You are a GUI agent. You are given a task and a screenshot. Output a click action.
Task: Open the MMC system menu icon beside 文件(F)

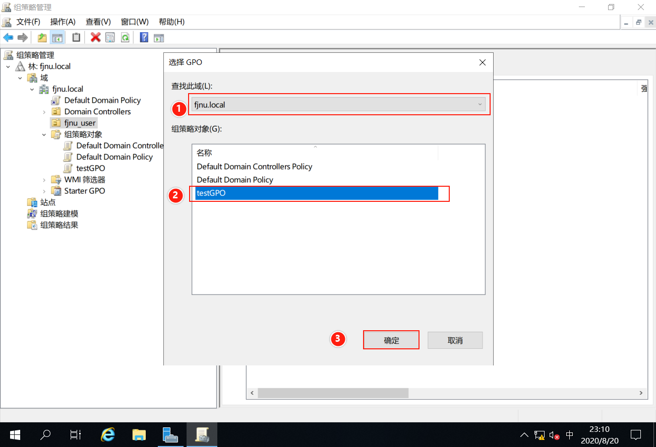pyautogui.click(x=7, y=22)
